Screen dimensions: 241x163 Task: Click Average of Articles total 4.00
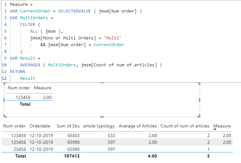[x=152, y=156]
